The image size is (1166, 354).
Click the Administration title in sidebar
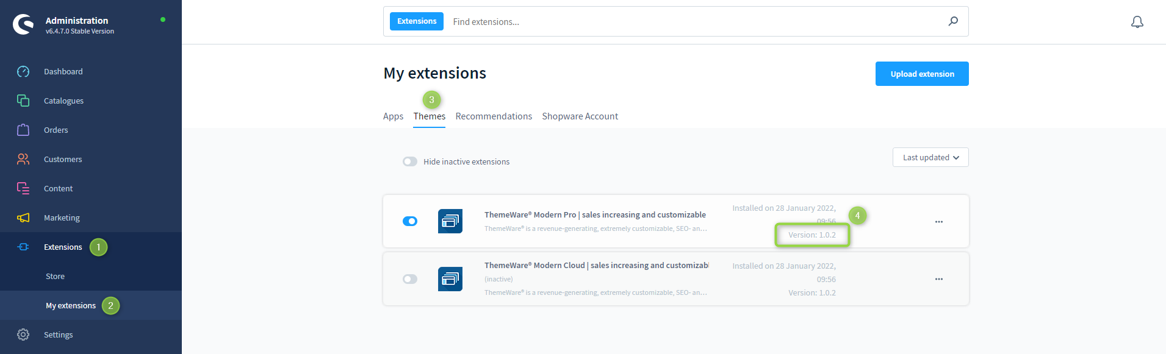coord(77,21)
